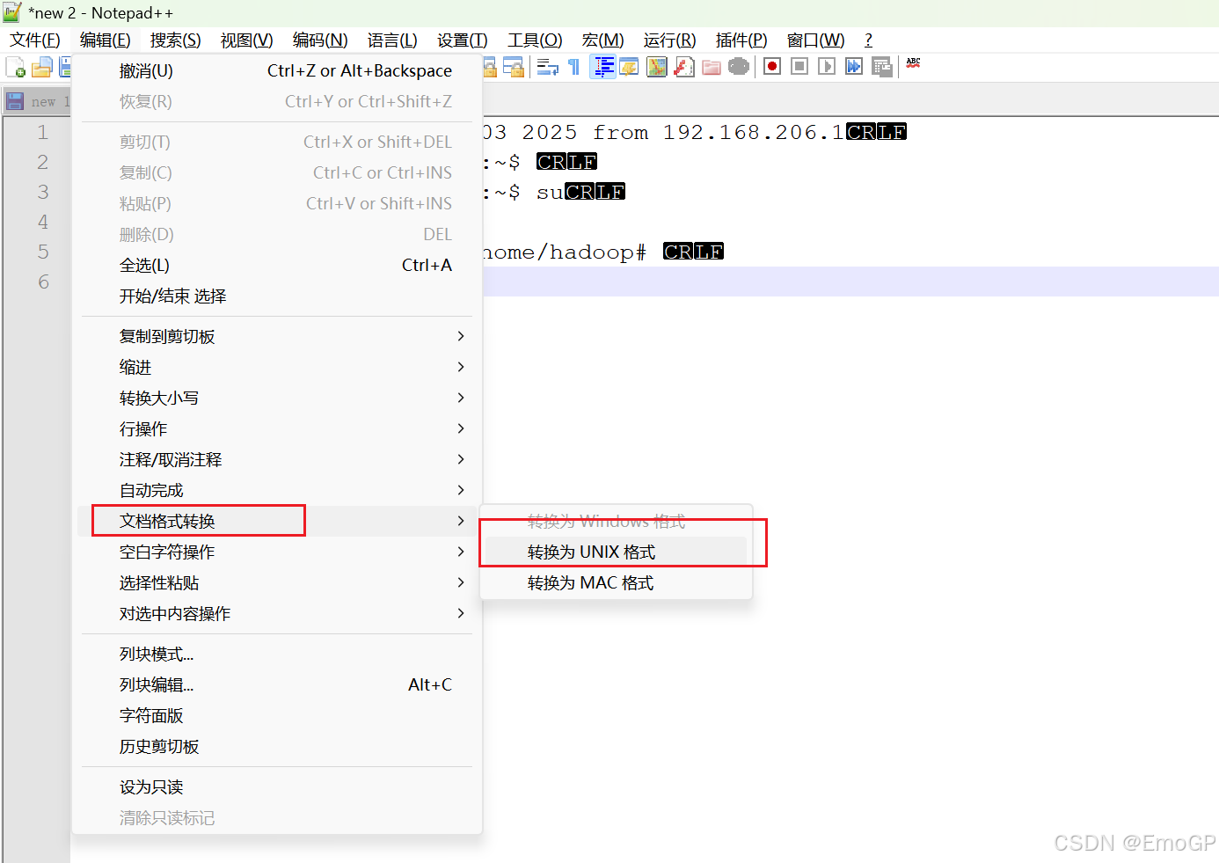Choose 全选(L) select all entry
Screen dimensions: 1219x863
pyautogui.click(x=277, y=266)
